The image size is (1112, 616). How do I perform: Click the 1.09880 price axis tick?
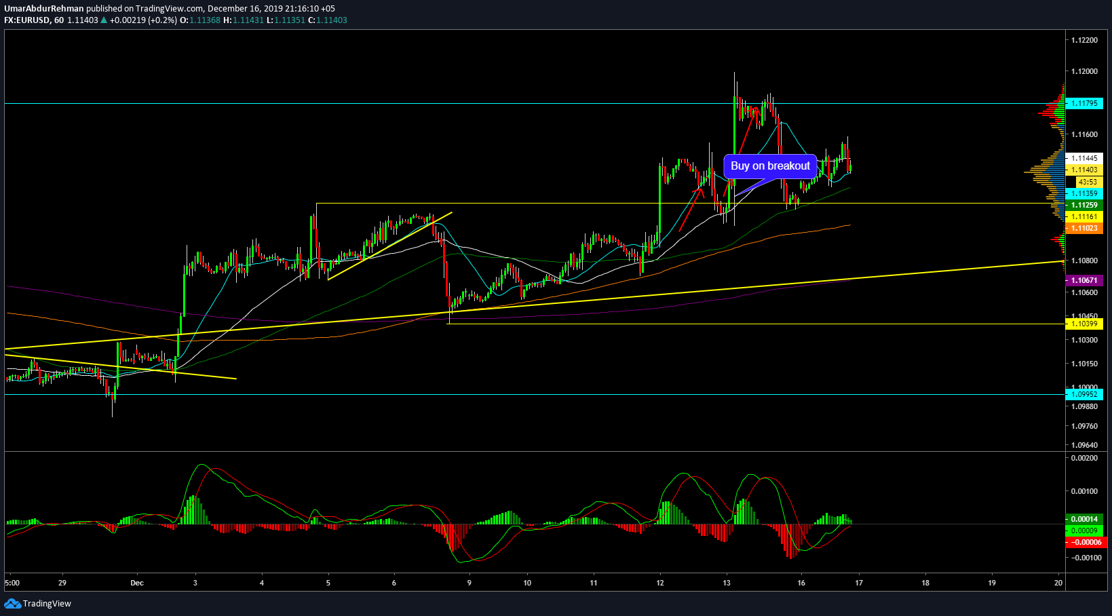(1084, 406)
